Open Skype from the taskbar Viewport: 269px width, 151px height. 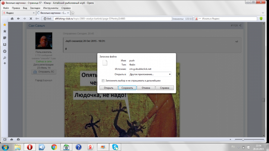coord(115,147)
